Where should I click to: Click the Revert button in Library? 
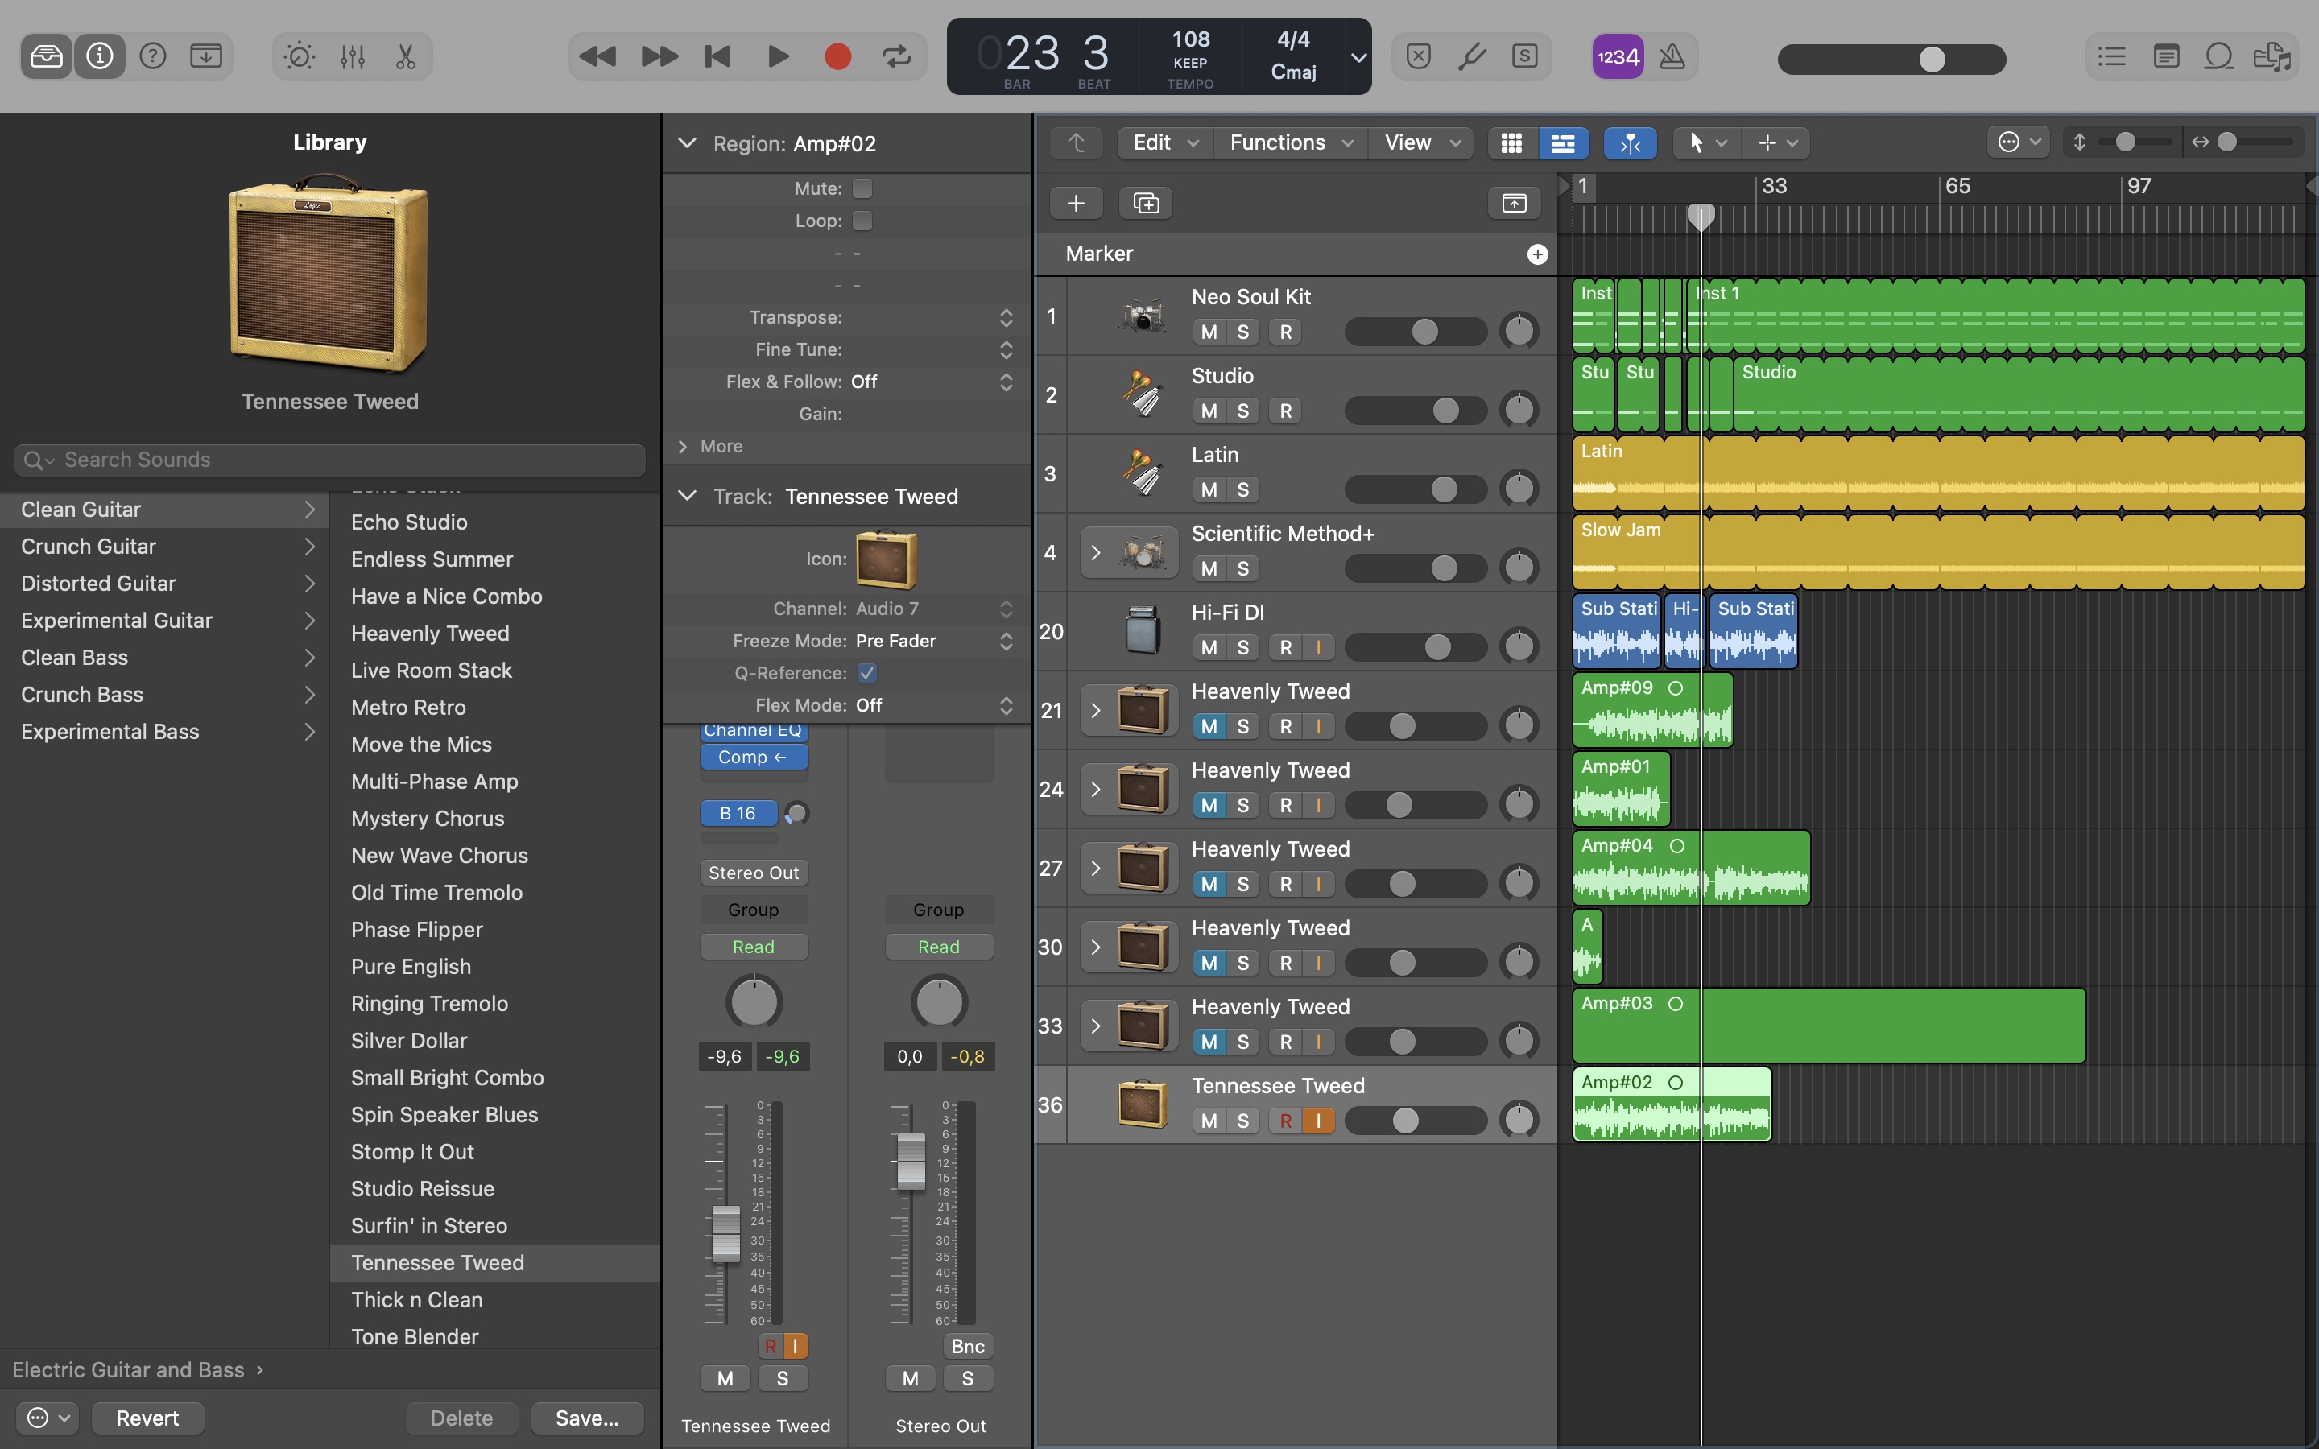pyautogui.click(x=147, y=1418)
